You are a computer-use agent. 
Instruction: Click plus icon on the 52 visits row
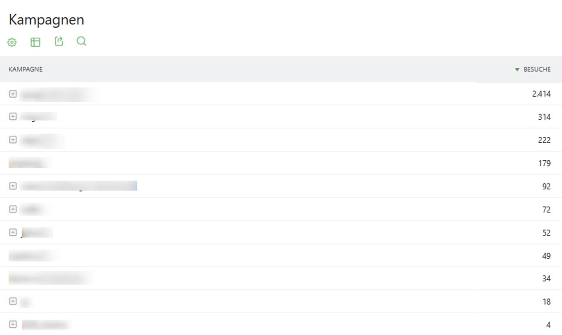pos(13,232)
